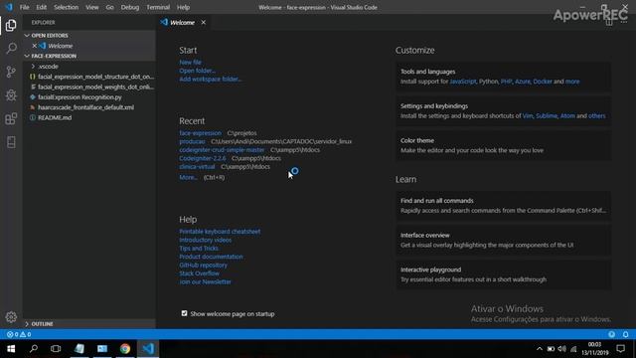This screenshot has height=358, width=636.
Task: Open the Stack Overflow link
Action: point(199,273)
